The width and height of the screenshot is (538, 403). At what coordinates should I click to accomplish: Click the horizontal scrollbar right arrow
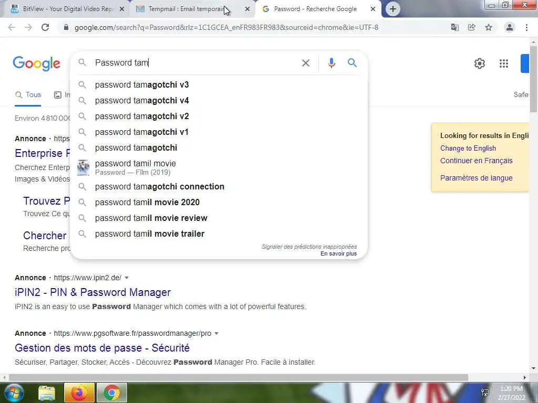click(525, 378)
